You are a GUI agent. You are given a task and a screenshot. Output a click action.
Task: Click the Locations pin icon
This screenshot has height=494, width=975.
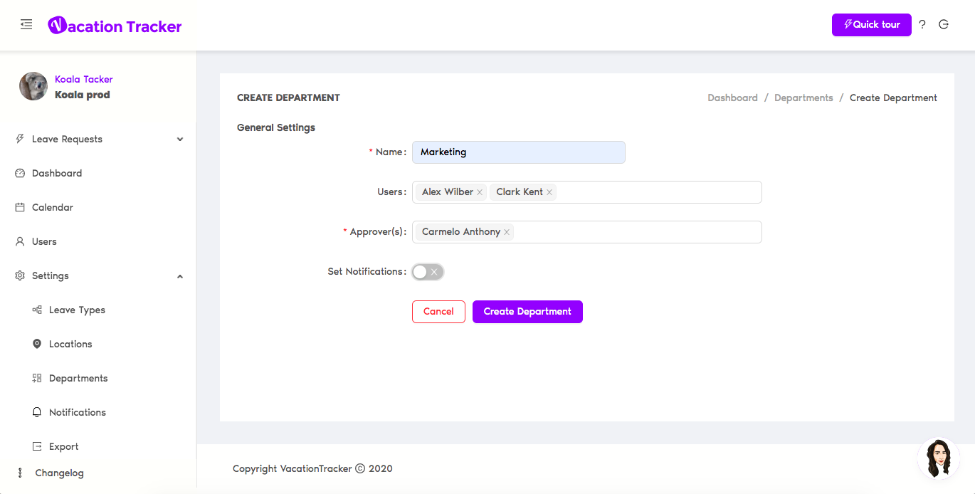point(37,344)
